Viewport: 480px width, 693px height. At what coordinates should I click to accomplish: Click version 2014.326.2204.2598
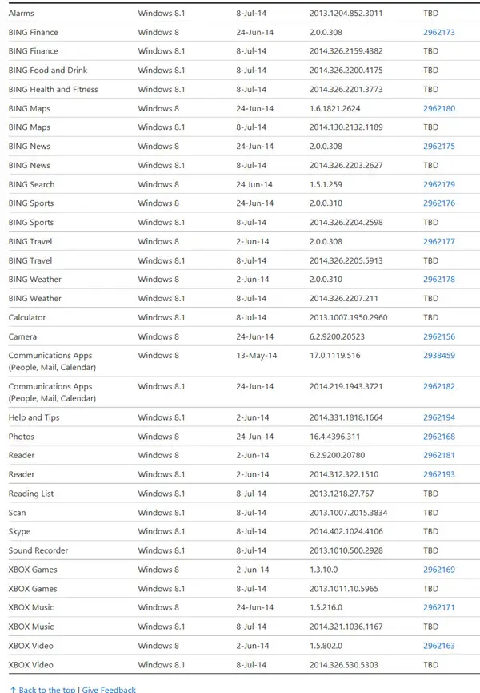346,222
